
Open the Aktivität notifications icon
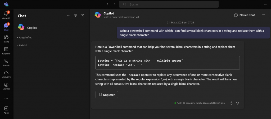point(6,15)
